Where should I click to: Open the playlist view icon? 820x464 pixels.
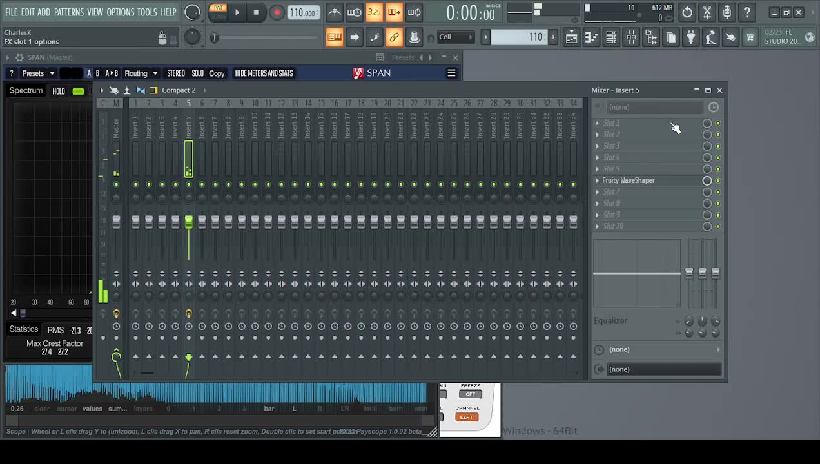click(x=571, y=38)
